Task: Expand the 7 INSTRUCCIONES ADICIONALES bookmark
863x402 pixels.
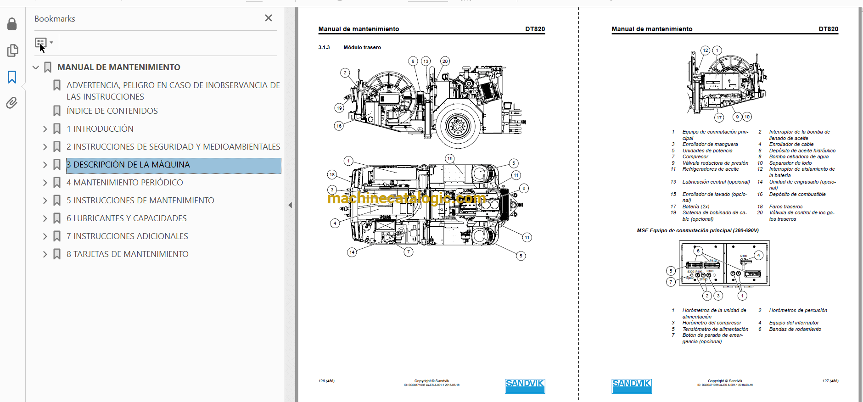Action: point(45,236)
